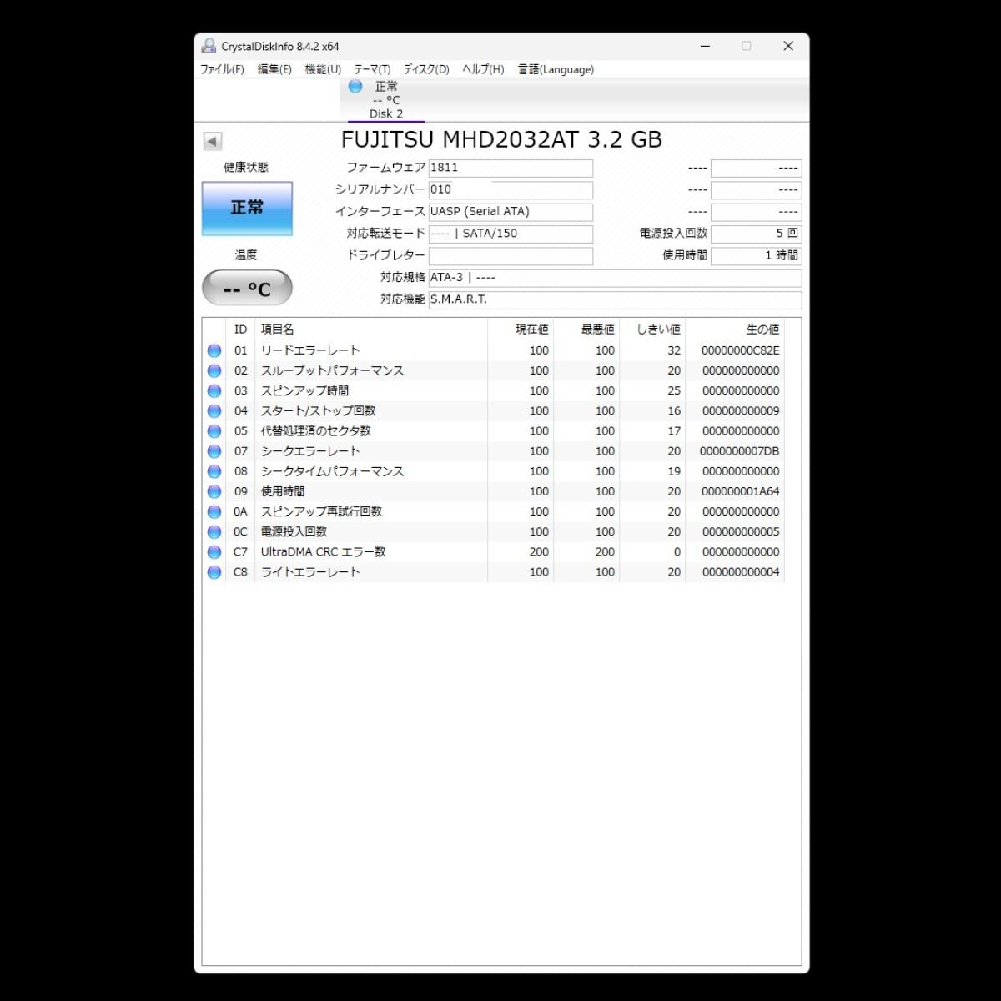This screenshot has height=1001, width=1001.
Task: Click raw value 0000000007DB
Action: (740, 451)
